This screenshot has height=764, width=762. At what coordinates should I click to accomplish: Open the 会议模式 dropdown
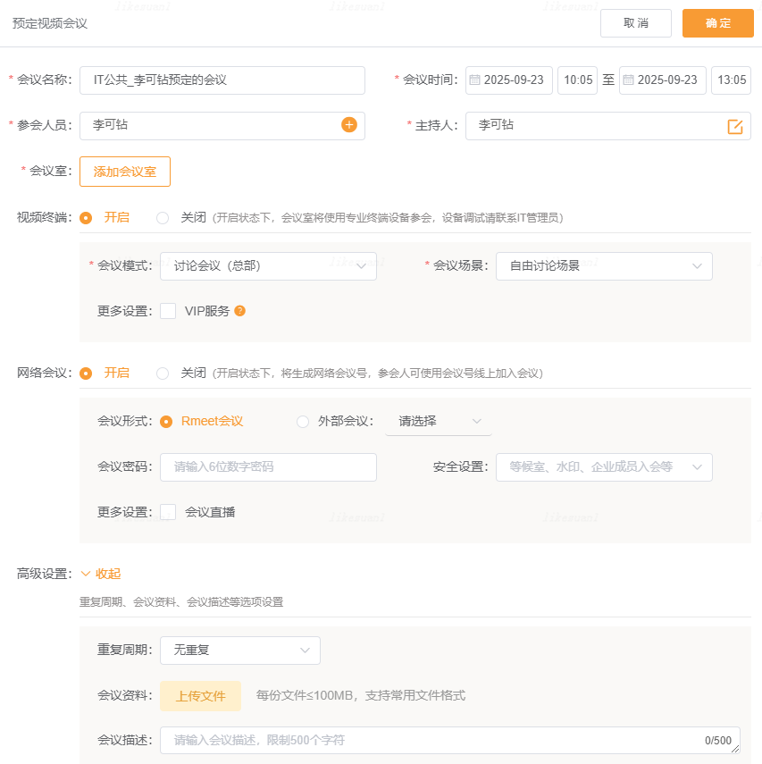pyautogui.click(x=268, y=265)
